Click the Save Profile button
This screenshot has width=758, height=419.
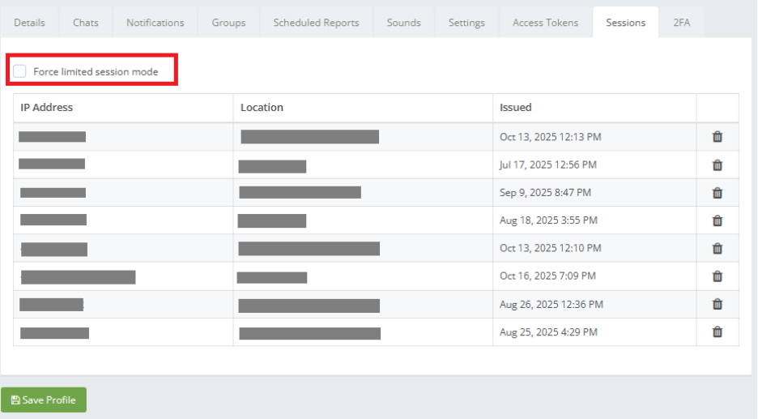tap(44, 400)
